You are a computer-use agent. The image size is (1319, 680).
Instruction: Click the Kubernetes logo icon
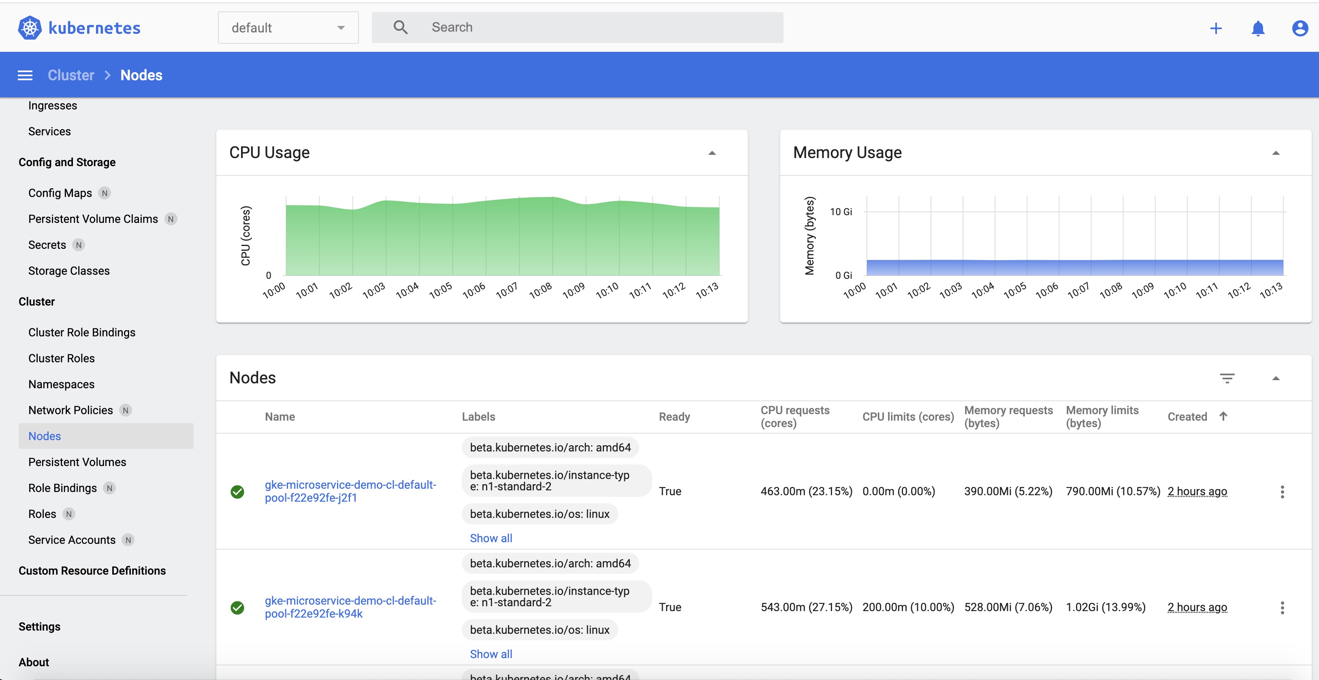30,28
